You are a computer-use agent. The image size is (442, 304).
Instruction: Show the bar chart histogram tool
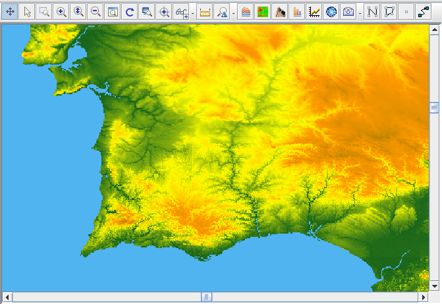[x=297, y=12]
